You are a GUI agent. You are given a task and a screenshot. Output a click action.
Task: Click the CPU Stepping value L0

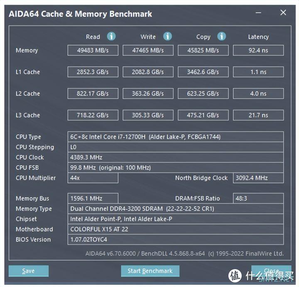point(176,147)
